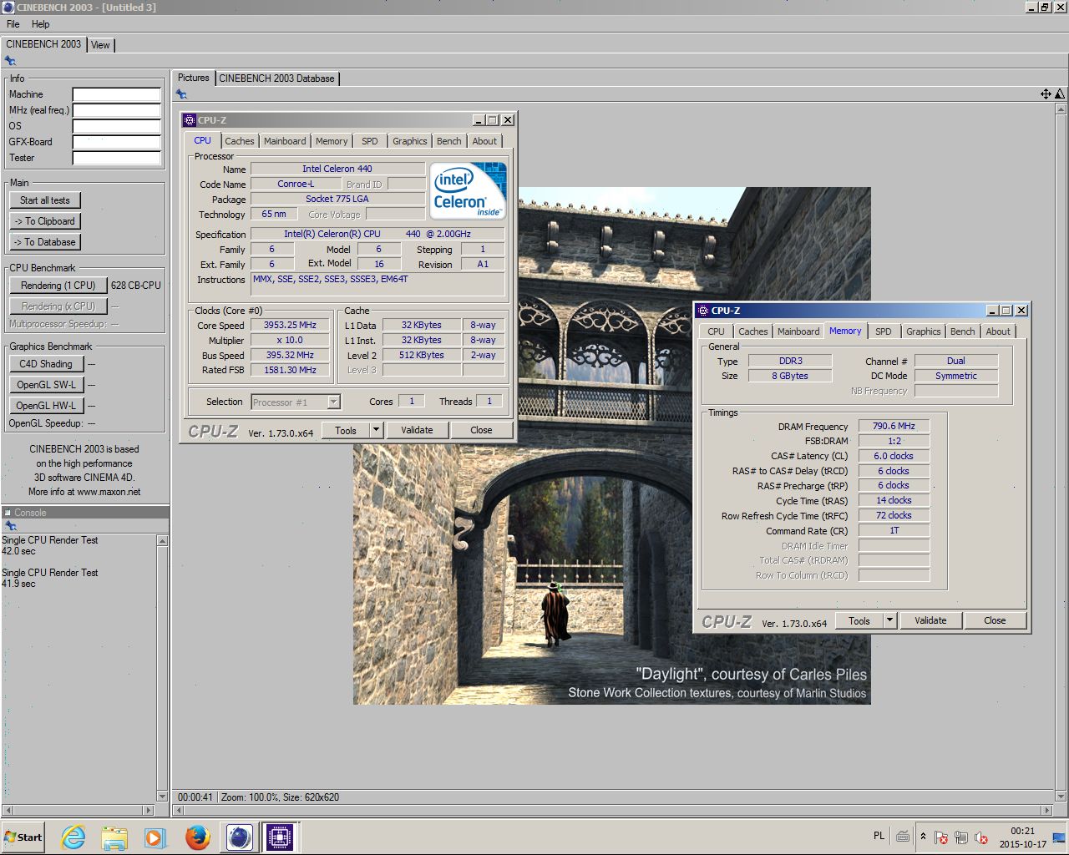This screenshot has height=855, width=1069.
Task: Open the Memory tab in the CPU window
Action: (x=332, y=141)
